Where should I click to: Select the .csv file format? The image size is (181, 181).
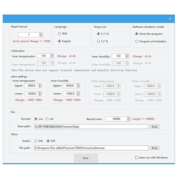(36, 119)
